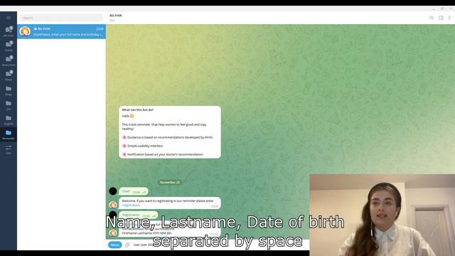This screenshot has width=455, height=256.
Task: Click the registration link in welcome message
Action: 131,205
